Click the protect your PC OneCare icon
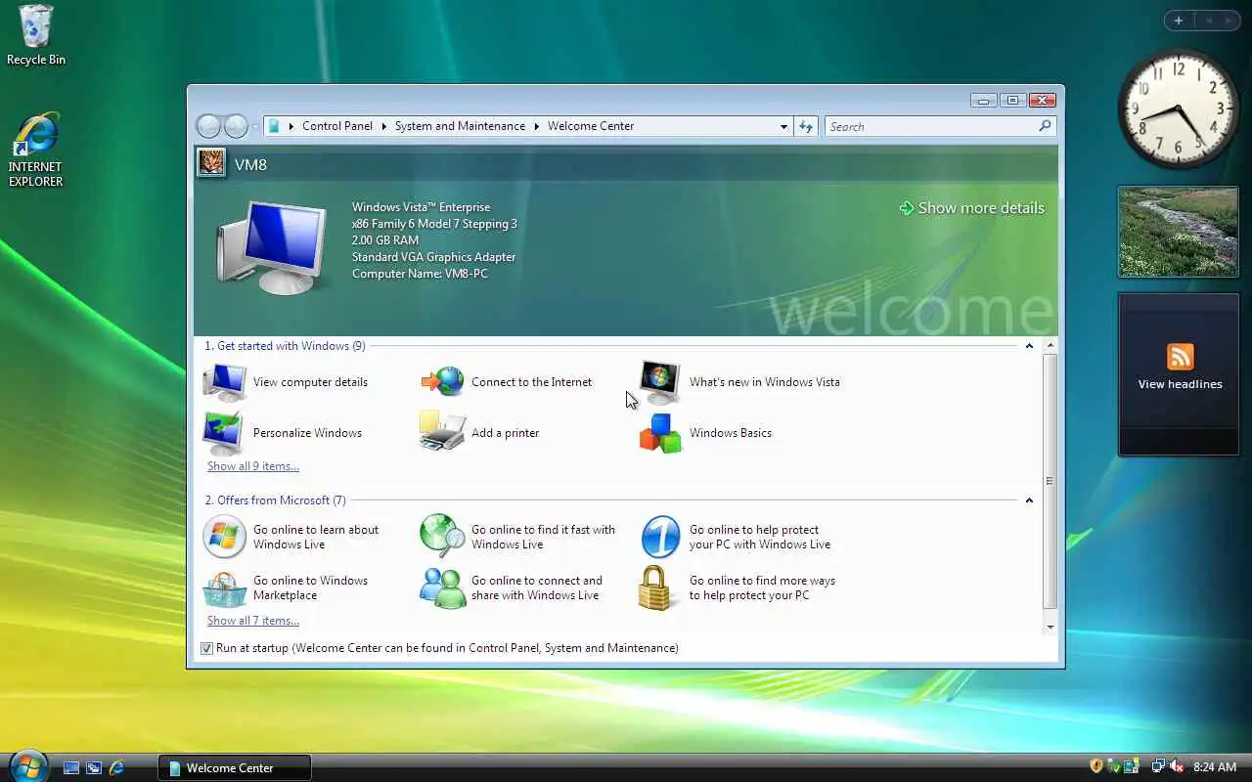The image size is (1252, 782). (x=660, y=537)
